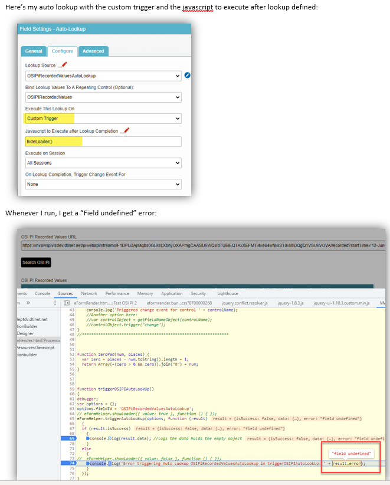
Task: Expand the Bind Lookup Values repeating control dropdown
Action: 103,97
